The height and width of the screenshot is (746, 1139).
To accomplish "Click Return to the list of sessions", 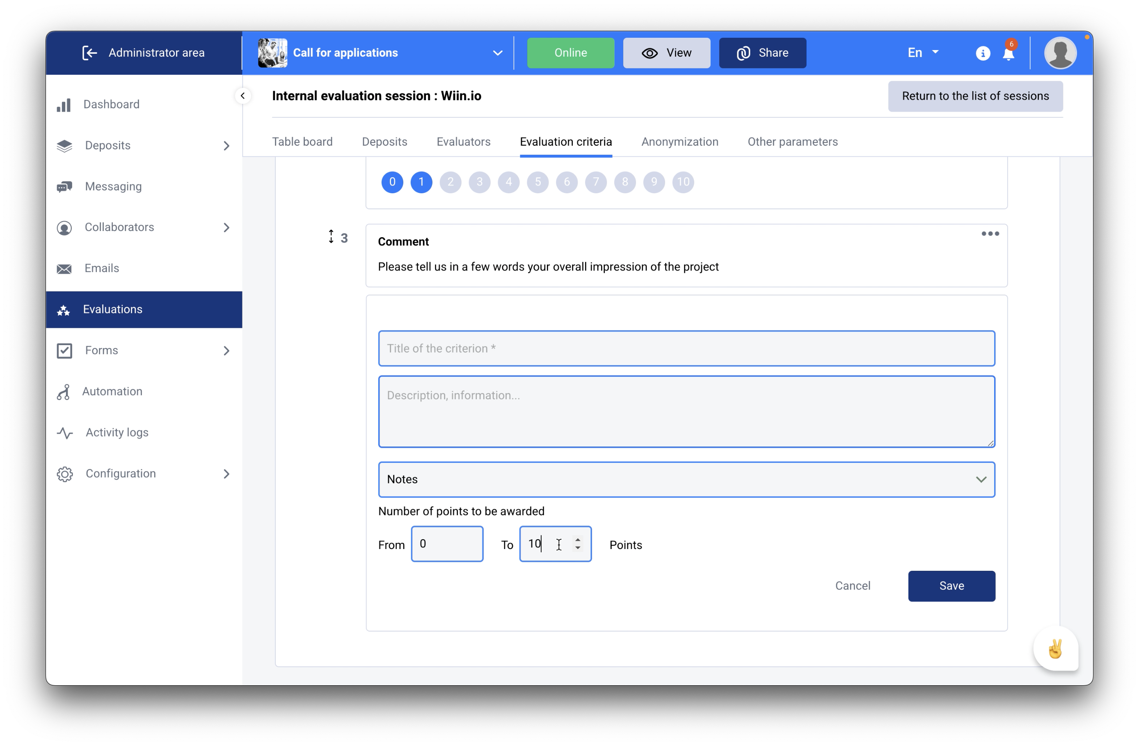I will [975, 96].
